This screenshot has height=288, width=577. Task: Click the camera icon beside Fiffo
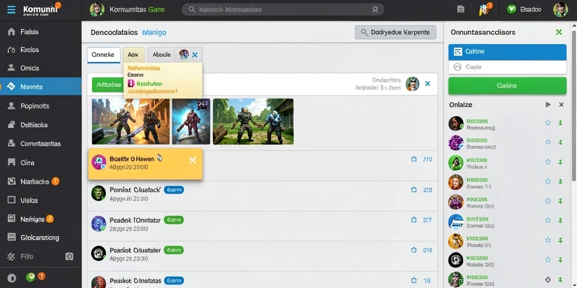tap(69, 256)
